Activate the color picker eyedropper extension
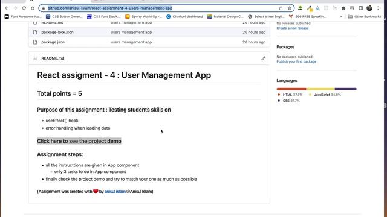 pos(310,8)
